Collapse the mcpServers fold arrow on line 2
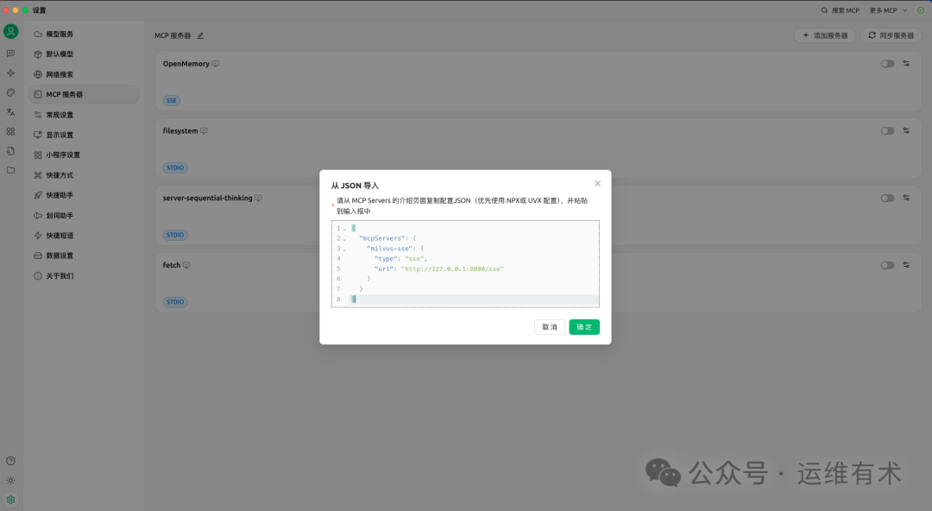This screenshot has width=932, height=511. pyautogui.click(x=344, y=239)
